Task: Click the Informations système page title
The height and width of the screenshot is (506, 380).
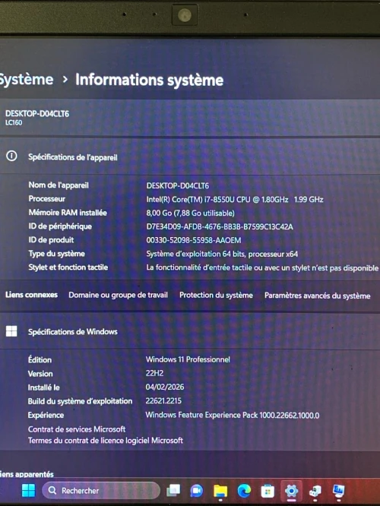Action: tap(149, 80)
